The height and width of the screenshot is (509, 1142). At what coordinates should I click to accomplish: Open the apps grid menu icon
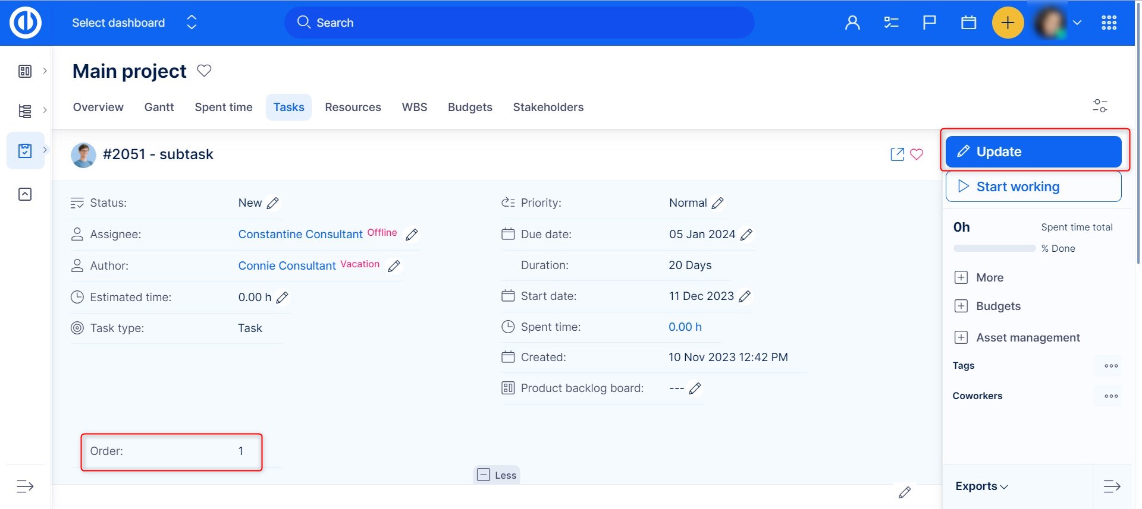pos(1109,23)
